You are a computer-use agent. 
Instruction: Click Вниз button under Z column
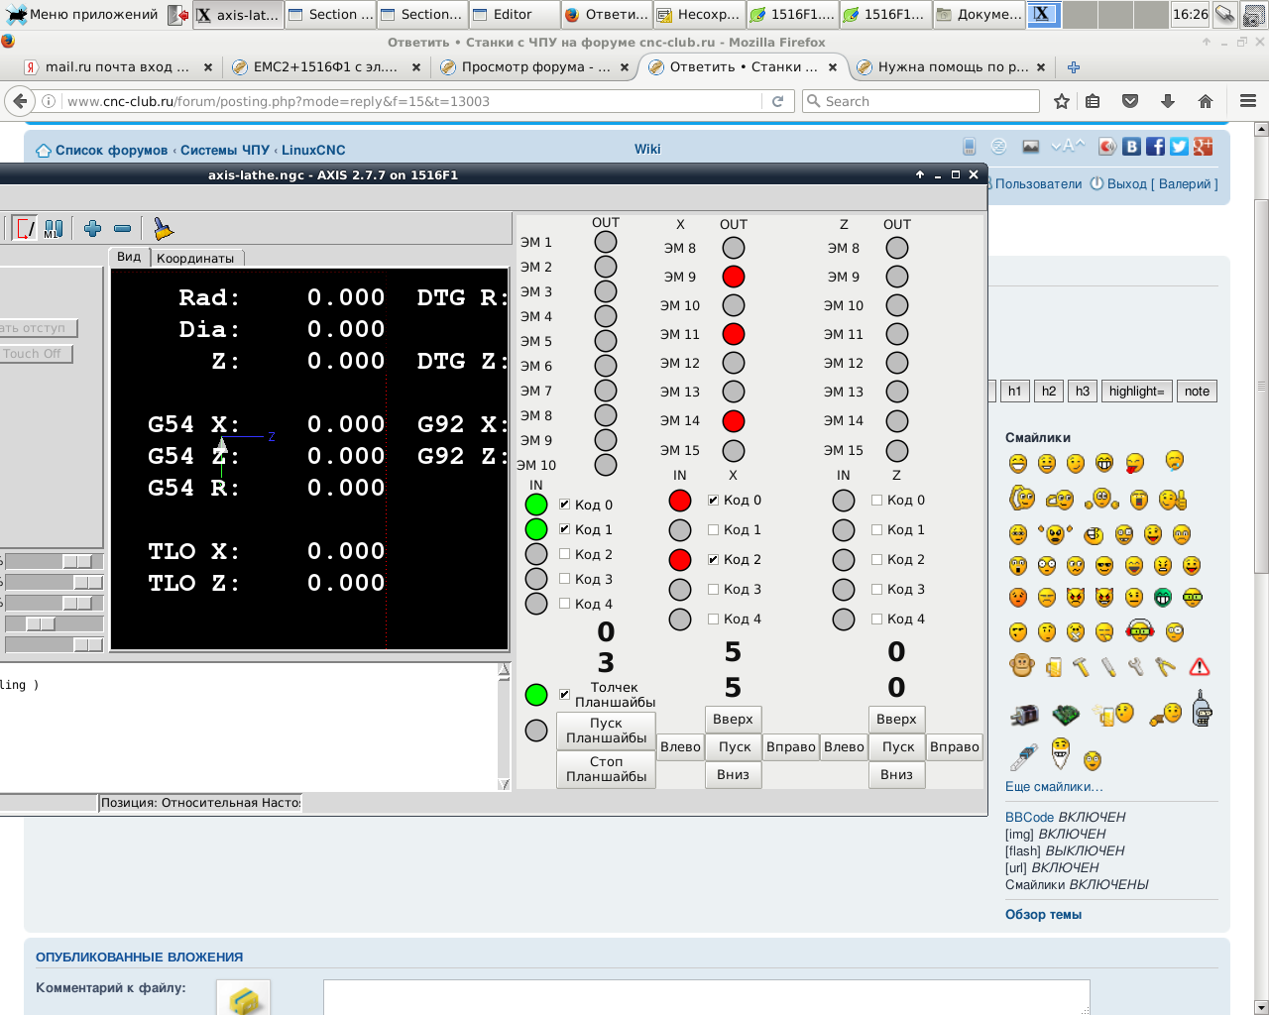pyautogui.click(x=896, y=774)
